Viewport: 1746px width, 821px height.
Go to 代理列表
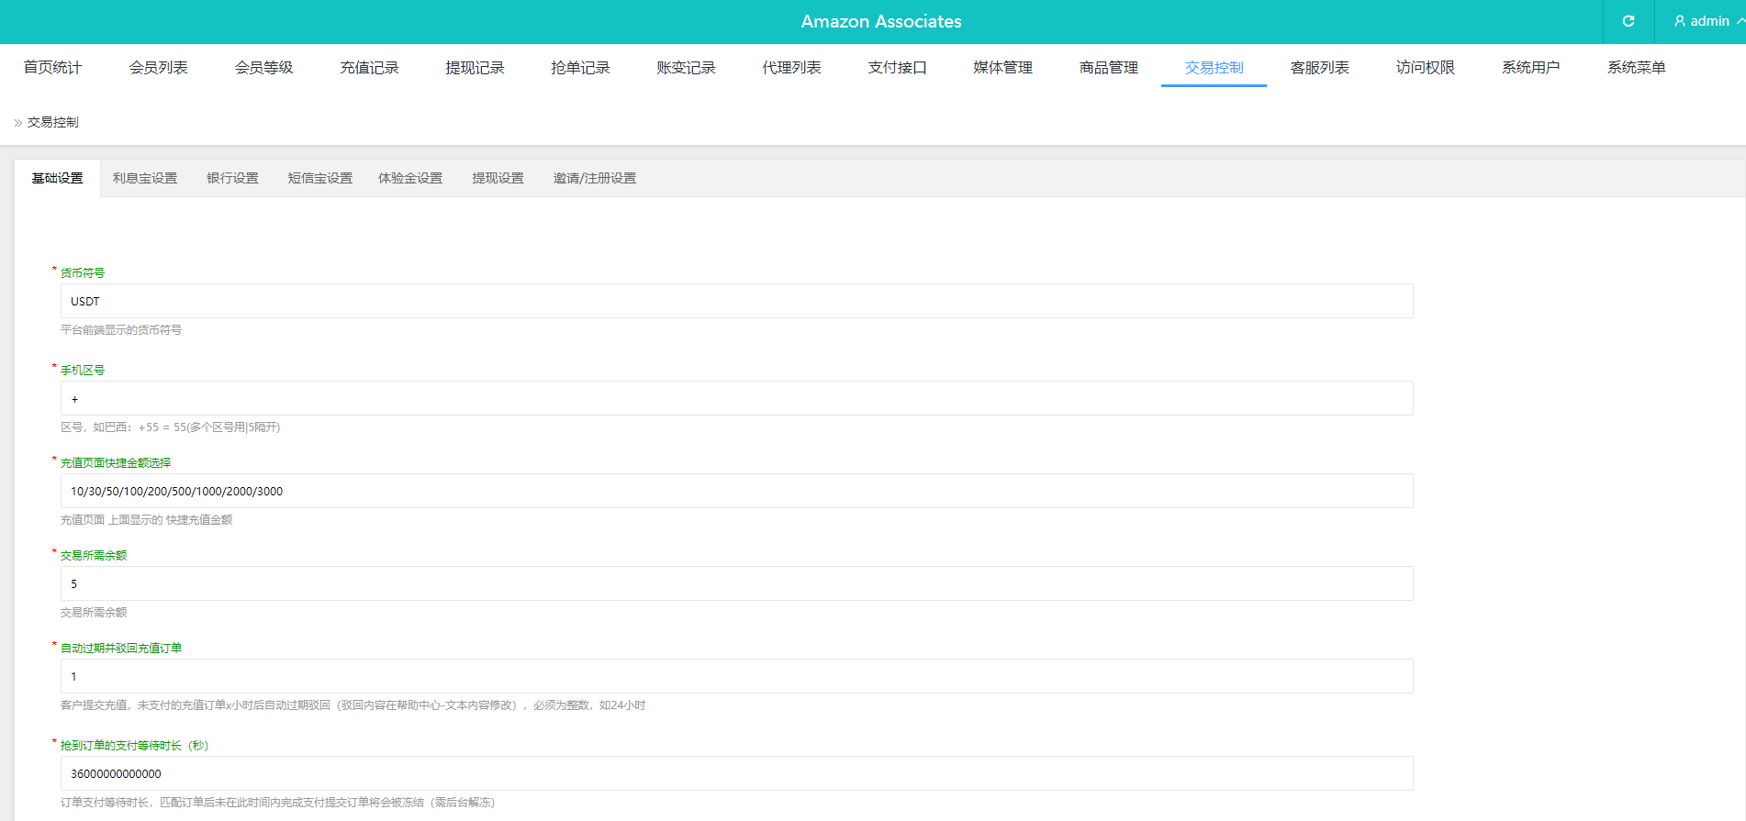point(791,67)
